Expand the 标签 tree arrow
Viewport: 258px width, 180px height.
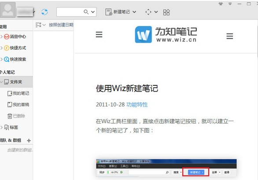coord(1,127)
